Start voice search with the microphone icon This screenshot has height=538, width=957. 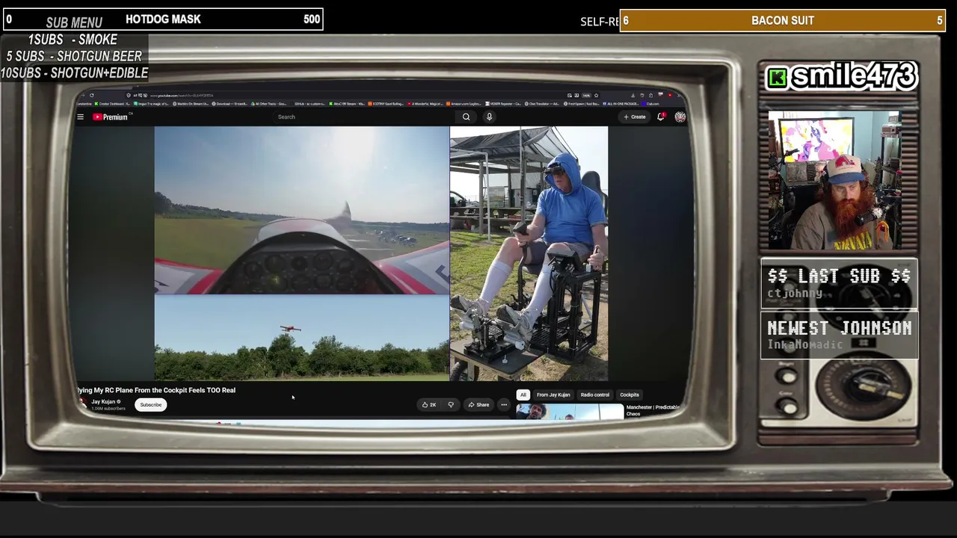(489, 117)
